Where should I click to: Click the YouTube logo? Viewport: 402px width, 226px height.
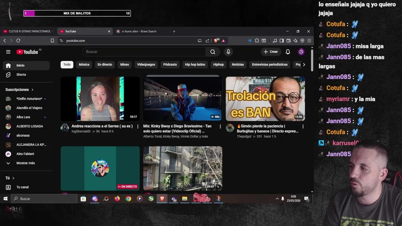[x=28, y=52]
